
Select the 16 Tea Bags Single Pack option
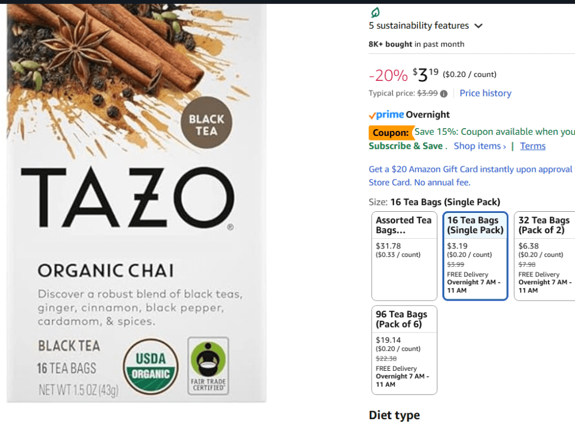[x=476, y=256]
